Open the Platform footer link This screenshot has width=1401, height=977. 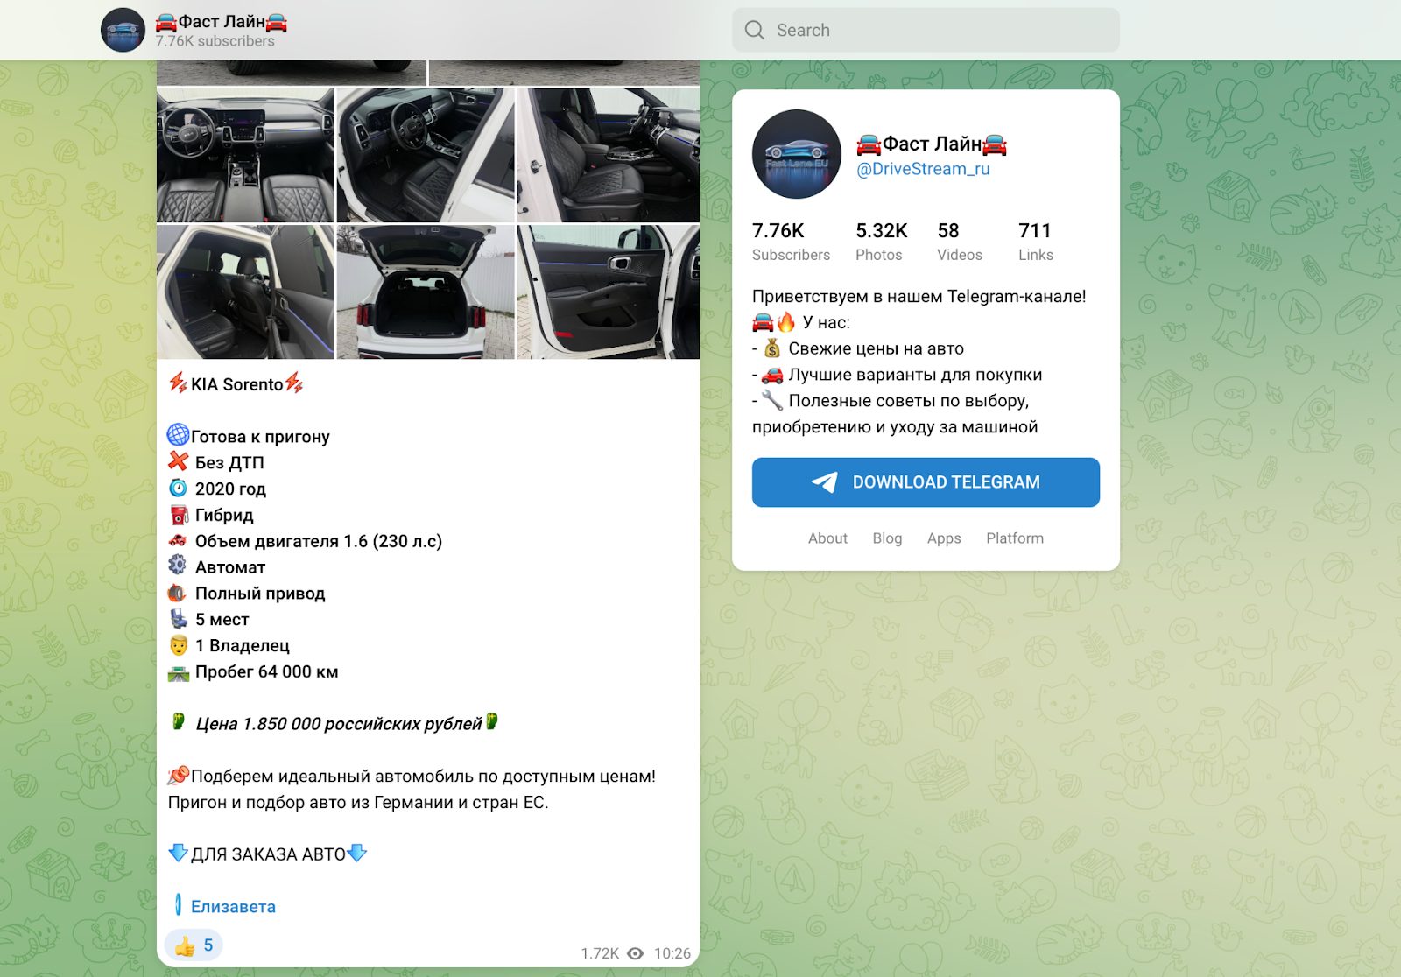pos(1015,538)
